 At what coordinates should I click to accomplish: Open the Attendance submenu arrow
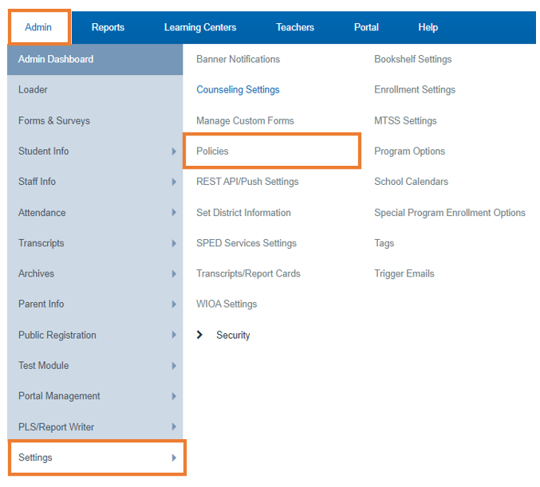(x=174, y=212)
